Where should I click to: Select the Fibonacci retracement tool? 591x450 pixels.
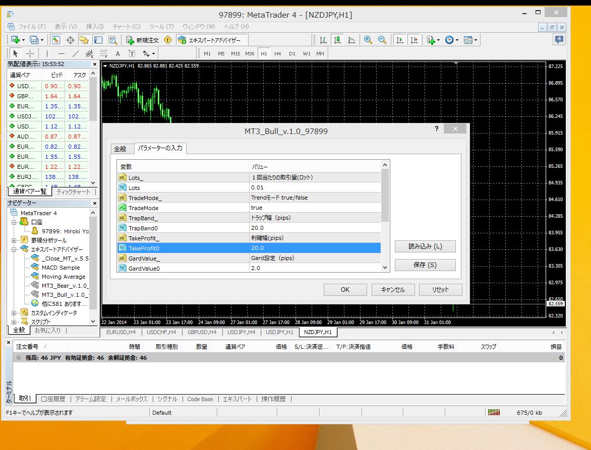pyautogui.click(x=104, y=53)
